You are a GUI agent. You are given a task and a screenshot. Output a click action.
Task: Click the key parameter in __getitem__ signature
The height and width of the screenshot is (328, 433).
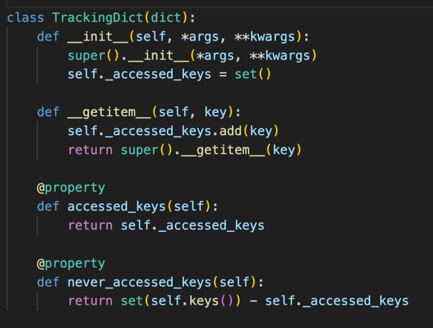point(215,112)
